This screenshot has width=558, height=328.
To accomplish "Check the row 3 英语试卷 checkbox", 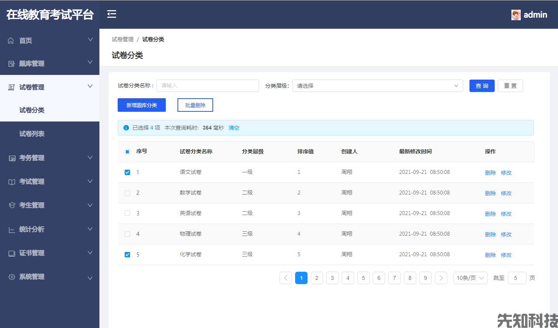I will click(x=127, y=213).
